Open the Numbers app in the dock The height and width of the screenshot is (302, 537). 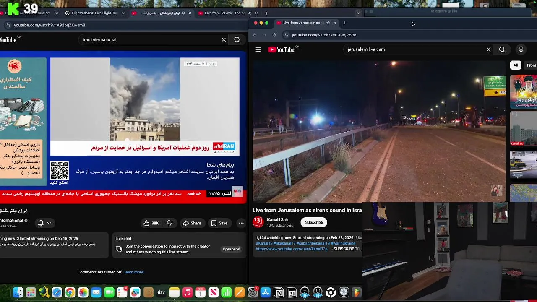point(227,293)
